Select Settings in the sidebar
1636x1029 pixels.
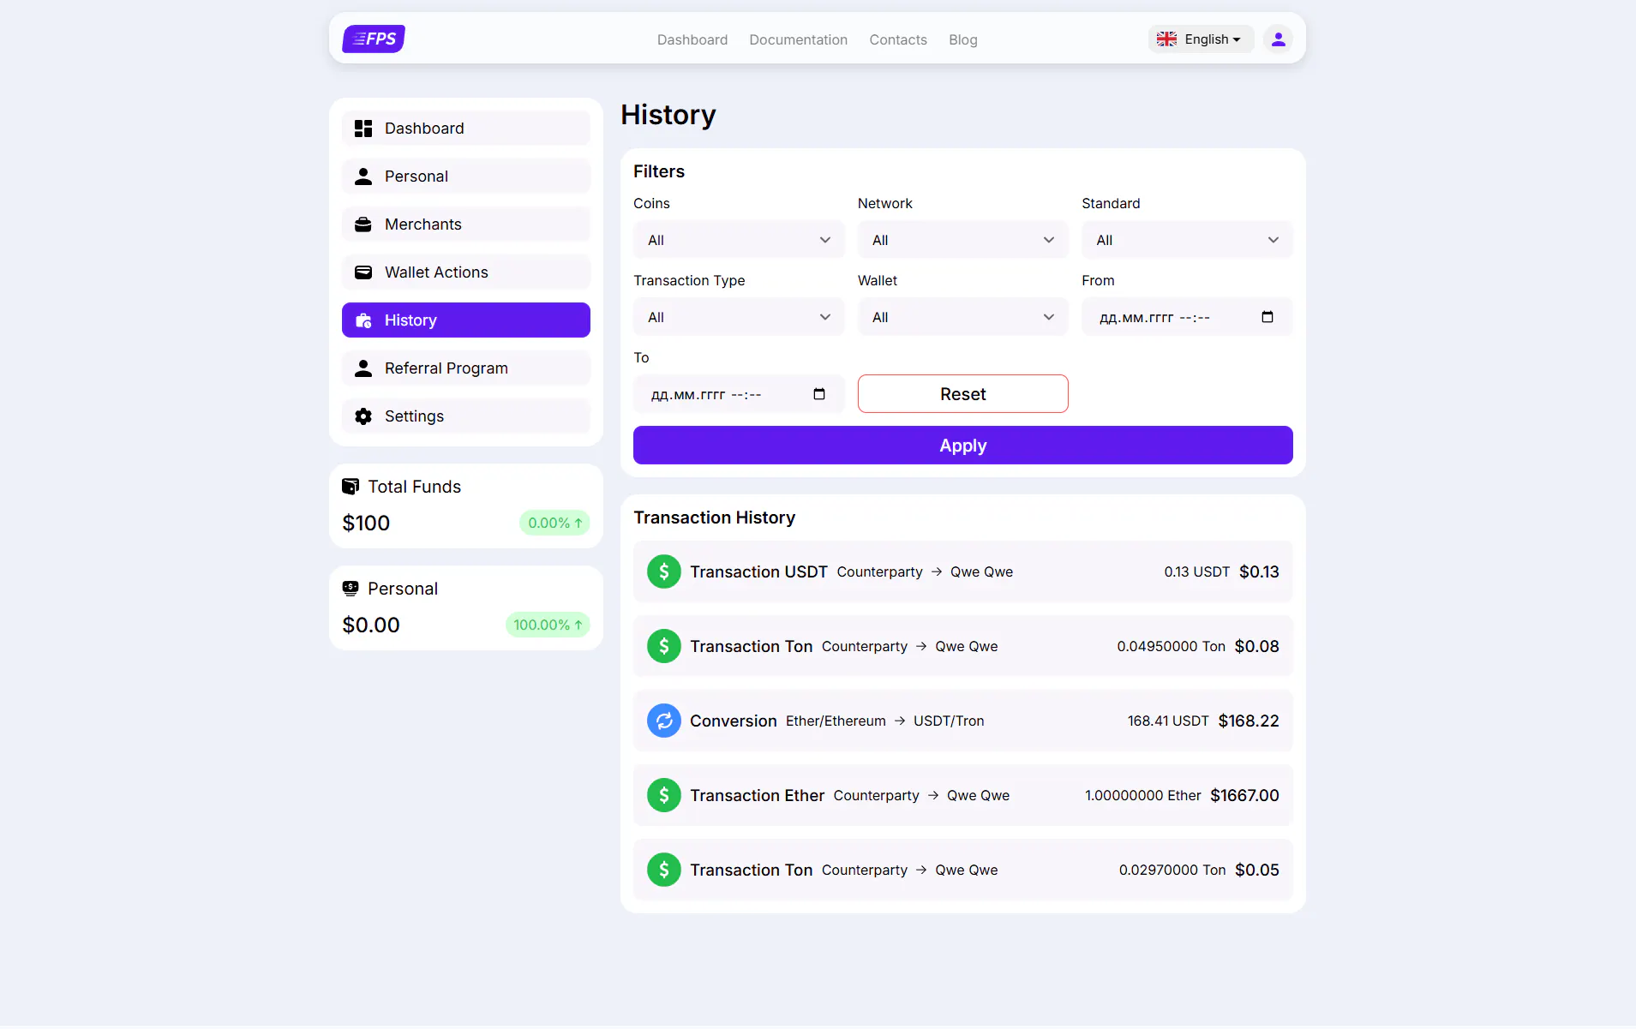click(x=465, y=416)
